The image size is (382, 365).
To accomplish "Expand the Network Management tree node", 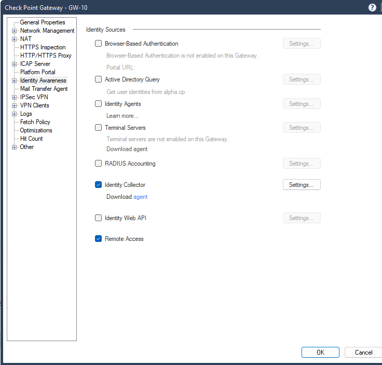I will [x=14, y=31].
